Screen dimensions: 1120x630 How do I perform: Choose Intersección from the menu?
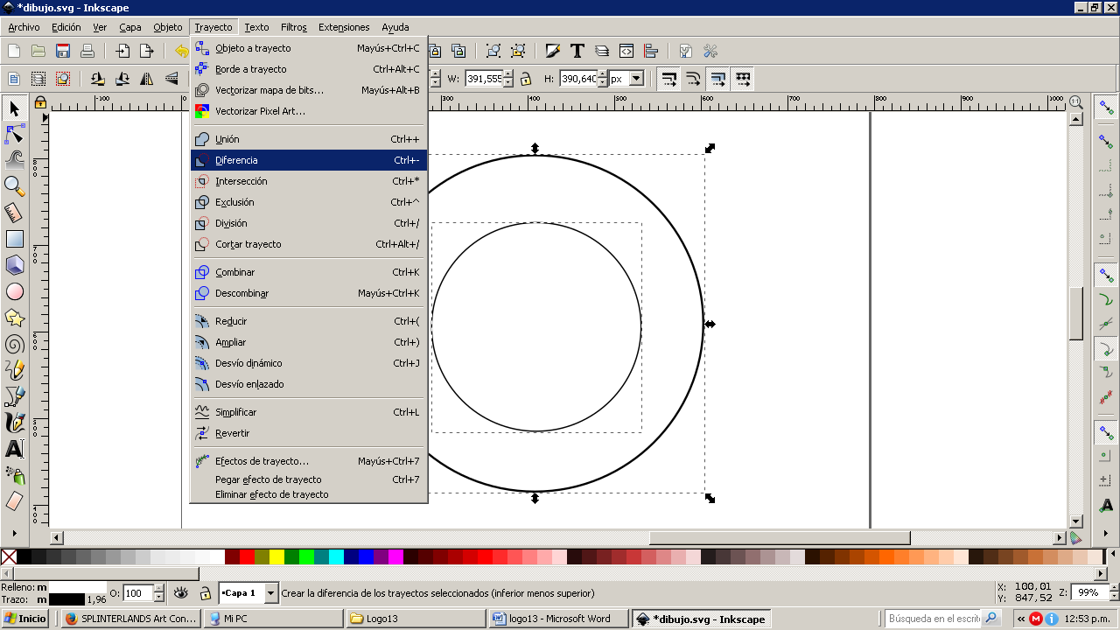(309, 181)
